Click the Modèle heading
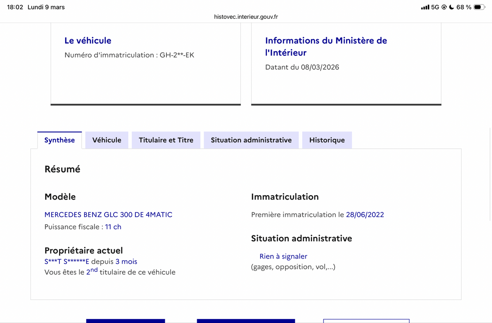 pos(60,197)
